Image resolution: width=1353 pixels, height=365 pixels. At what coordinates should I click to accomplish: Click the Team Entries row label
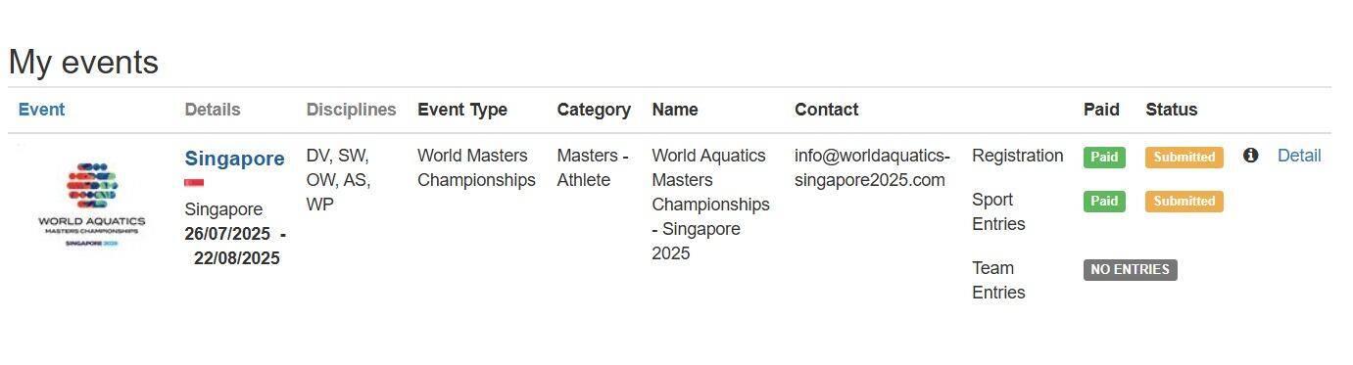(998, 280)
